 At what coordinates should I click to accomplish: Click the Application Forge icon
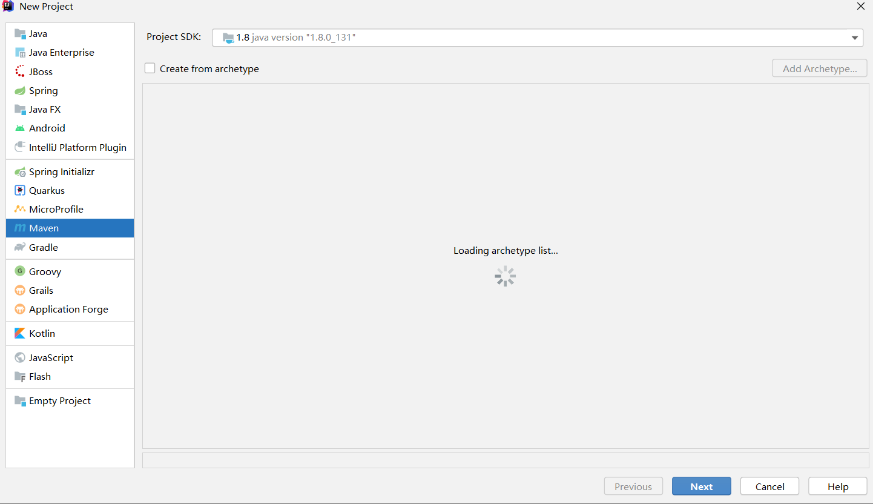click(x=20, y=310)
